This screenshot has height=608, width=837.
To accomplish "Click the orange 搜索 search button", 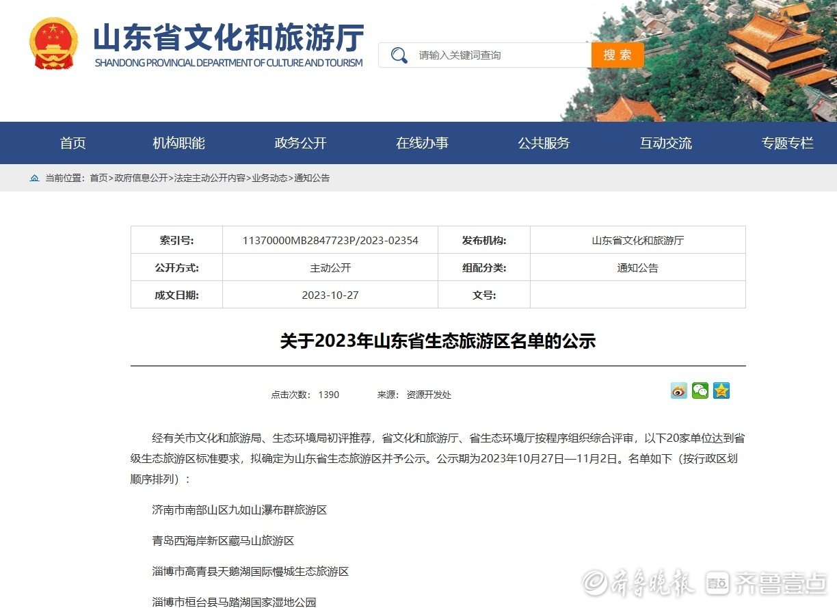I will (617, 55).
